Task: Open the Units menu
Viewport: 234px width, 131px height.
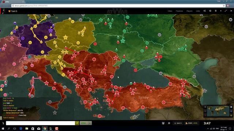Action: point(198,11)
